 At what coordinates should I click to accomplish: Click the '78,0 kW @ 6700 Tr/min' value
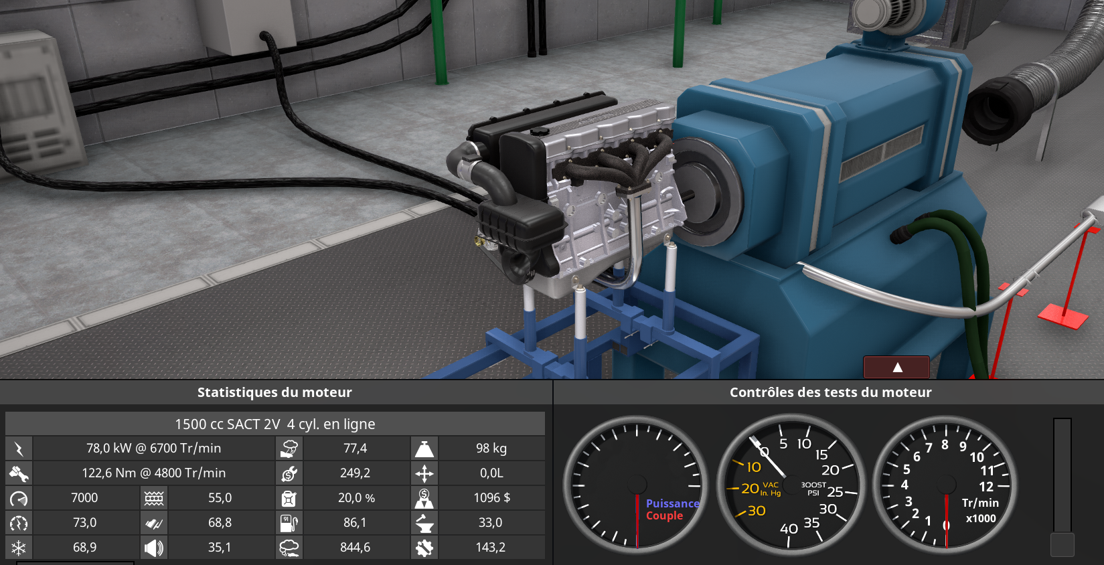pyautogui.click(x=153, y=449)
